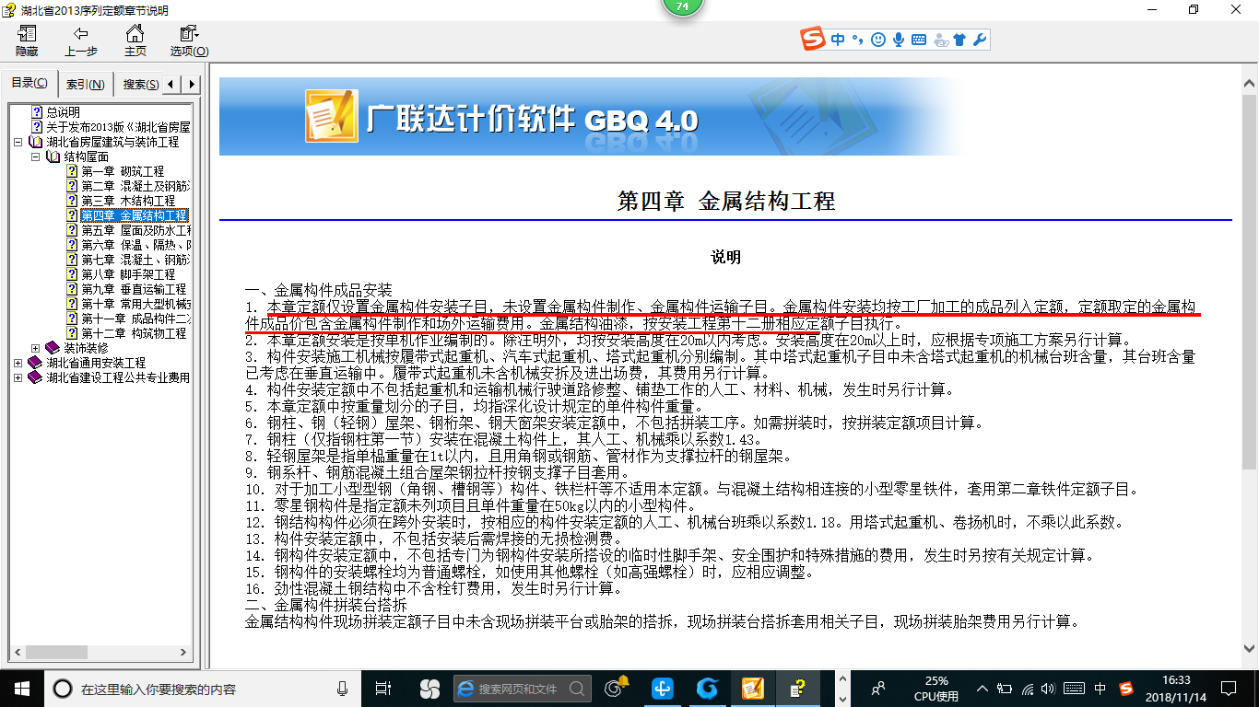Screen dimensions: 1259x707
Task: Switch to the 目录(C) tab
Action: coord(29,84)
